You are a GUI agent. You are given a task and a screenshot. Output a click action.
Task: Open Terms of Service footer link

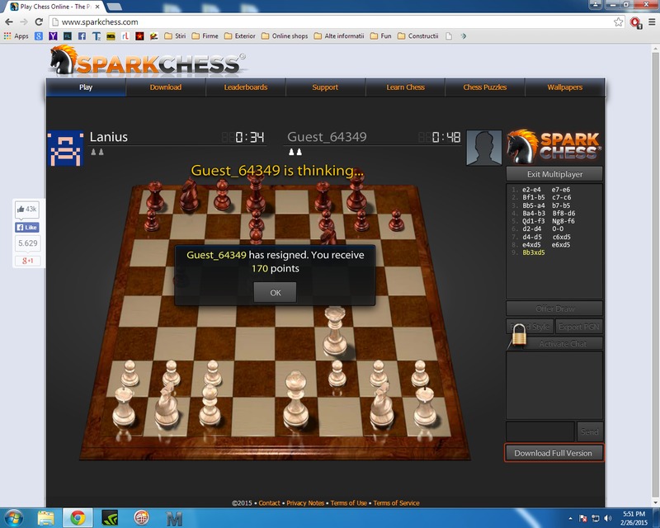coord(396,502)
